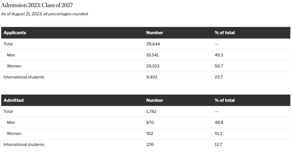Viewport: 292px width, 155px height.
Task: Click applicant men percentage 49.3
Action: pos(219,55)
